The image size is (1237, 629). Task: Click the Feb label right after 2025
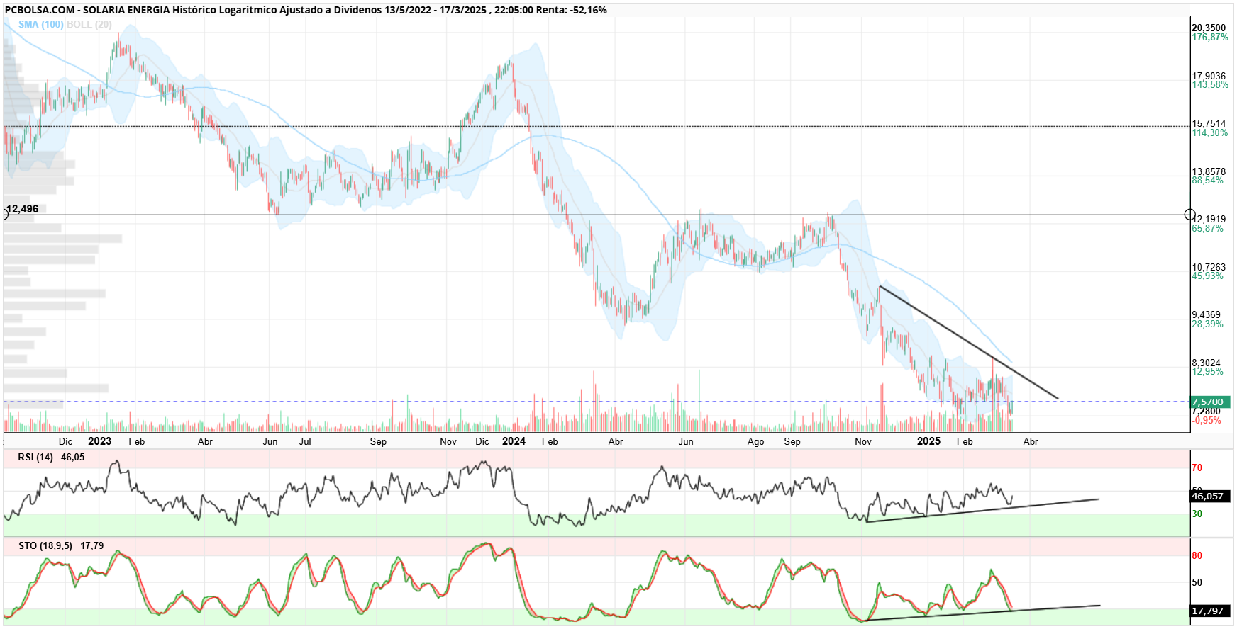965,441
